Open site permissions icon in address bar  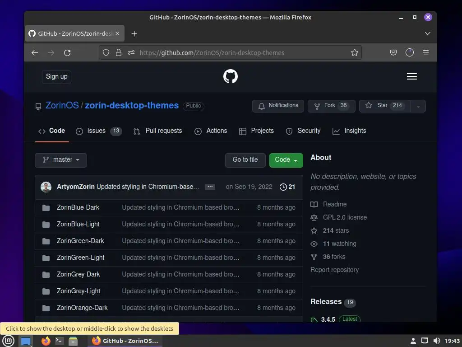point(131,52)
